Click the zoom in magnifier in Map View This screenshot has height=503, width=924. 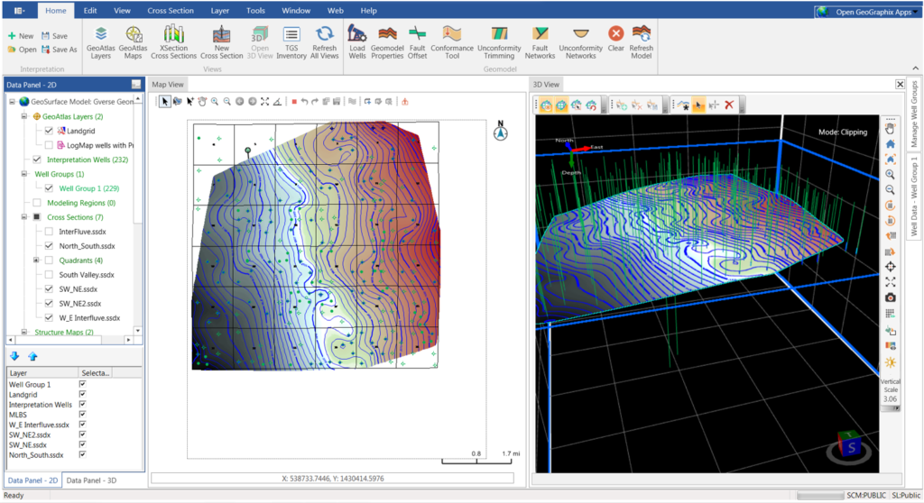coord(215,101)
